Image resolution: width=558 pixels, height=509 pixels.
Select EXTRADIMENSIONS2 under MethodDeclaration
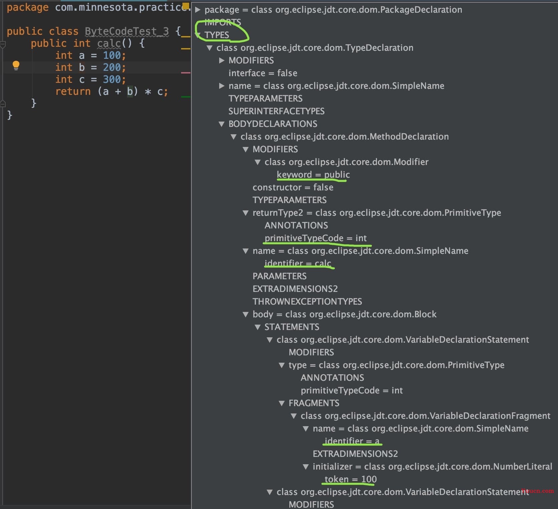[295, 289]
